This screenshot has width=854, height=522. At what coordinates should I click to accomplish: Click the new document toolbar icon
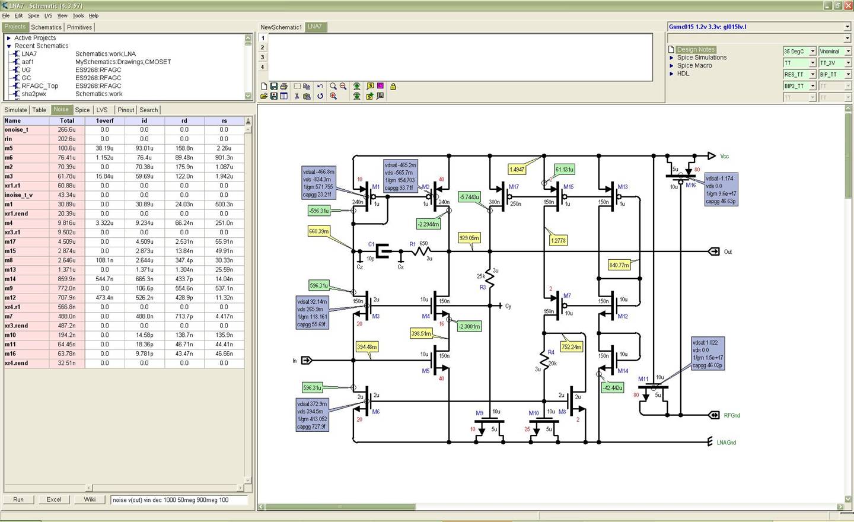point(264,86)
